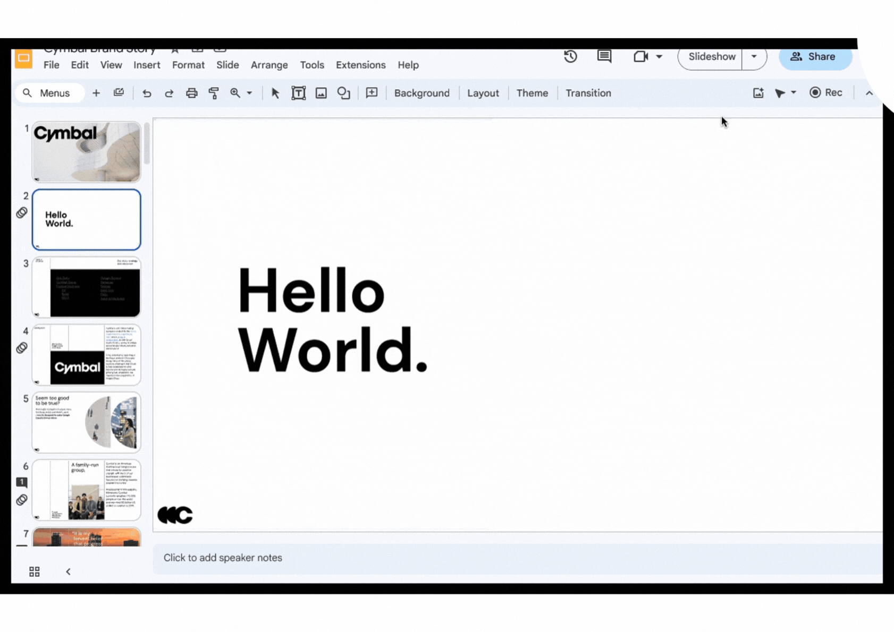Click the redo arrow
Screen dimensions: 894x632
(169, 93)
